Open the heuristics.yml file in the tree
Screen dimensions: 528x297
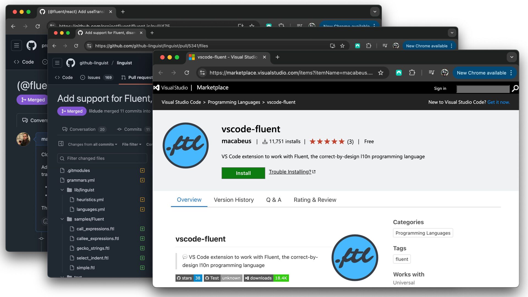pyautogui.click(x=90, y=200)
